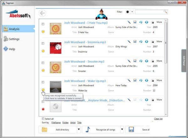Remove I Hate You.mp3 using the delete file icon
Image resolution: width=188 pixels, height=138 pixels.
[x=153, y=22]
